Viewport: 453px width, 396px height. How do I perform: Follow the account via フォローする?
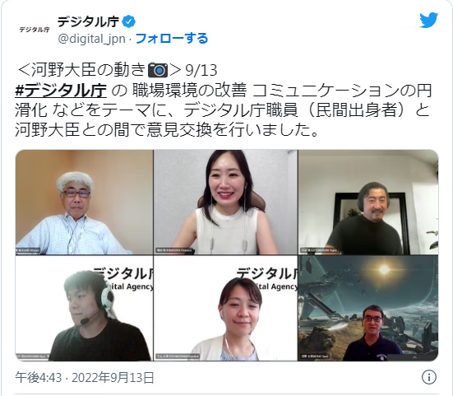point(172,38)
